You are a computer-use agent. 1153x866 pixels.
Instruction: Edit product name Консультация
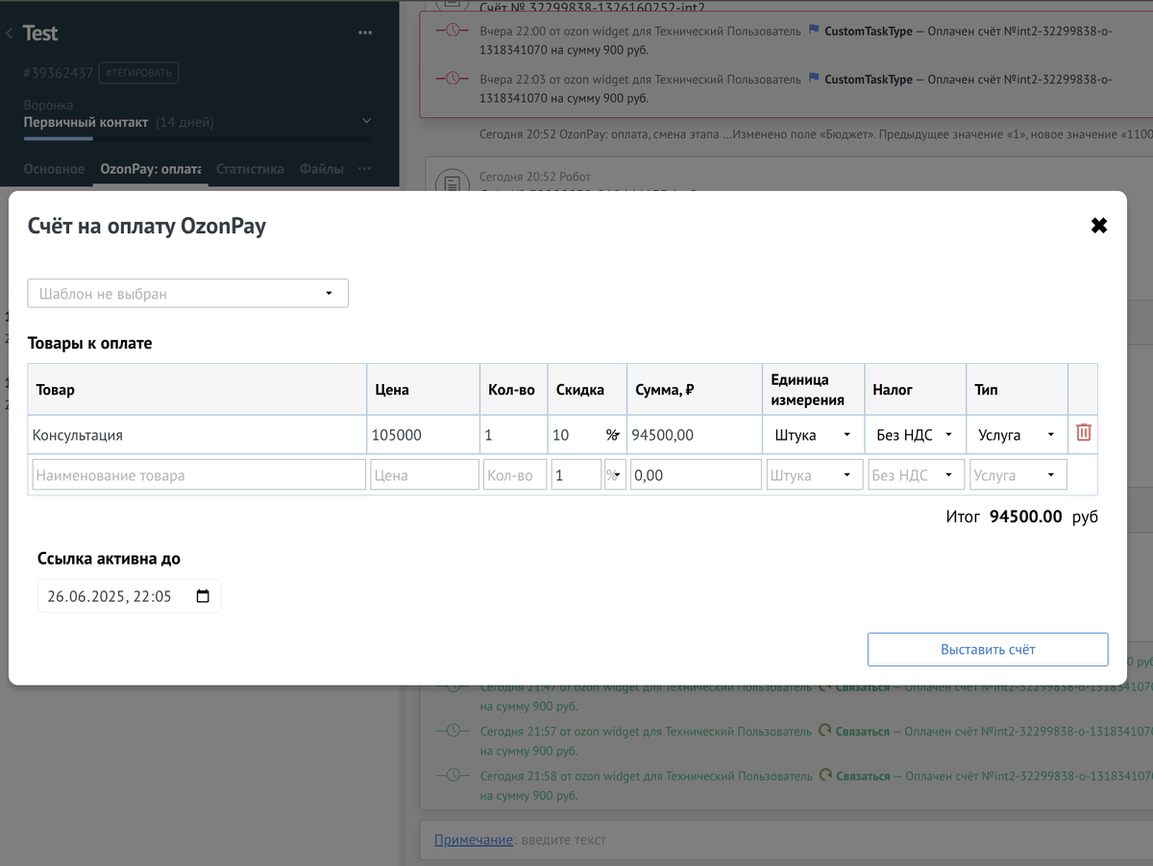pyautogui.click(x=197, y=435)
